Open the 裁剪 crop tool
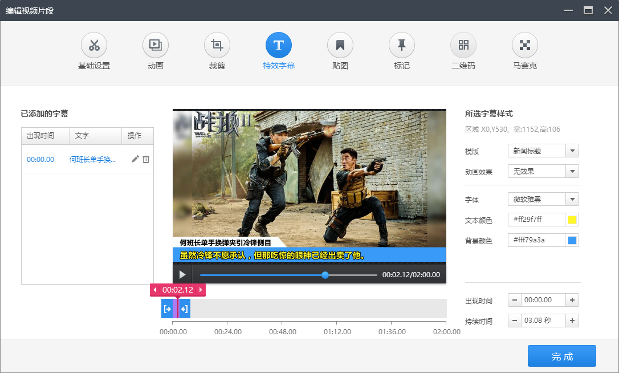 pyautogui.click(x=217, y=46)
